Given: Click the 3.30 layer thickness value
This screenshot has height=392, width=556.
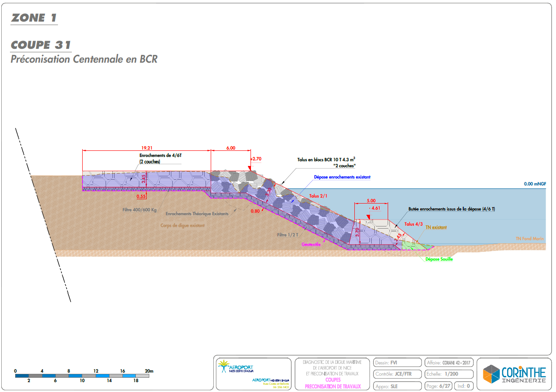Looking at the screenshot, I should (x=269, y=192).
